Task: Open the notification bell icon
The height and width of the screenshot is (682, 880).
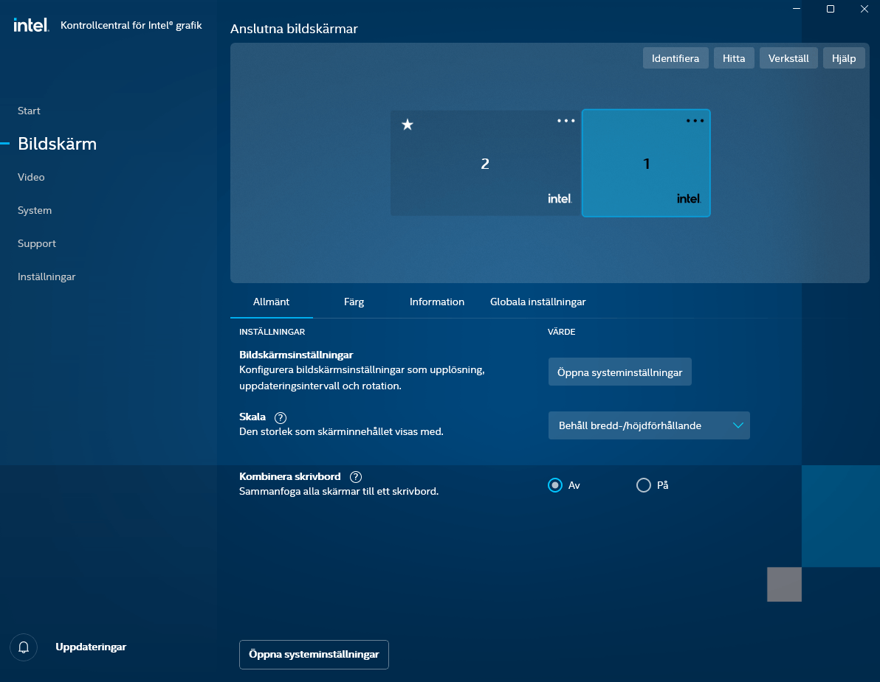Action: tap(23, 647)
